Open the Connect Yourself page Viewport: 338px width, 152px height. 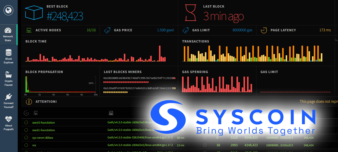pos(9,101)
